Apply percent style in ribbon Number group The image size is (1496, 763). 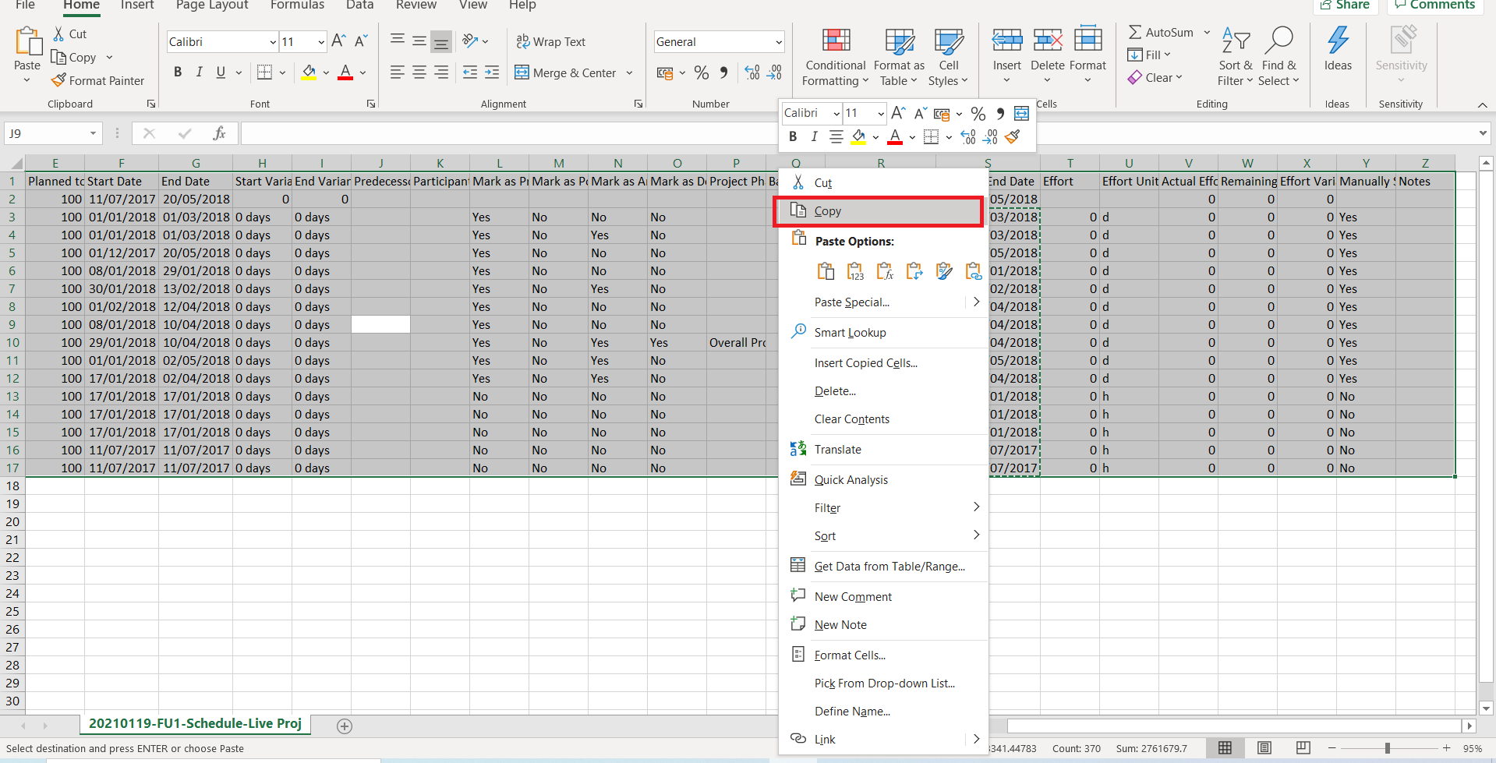[702, 73]
